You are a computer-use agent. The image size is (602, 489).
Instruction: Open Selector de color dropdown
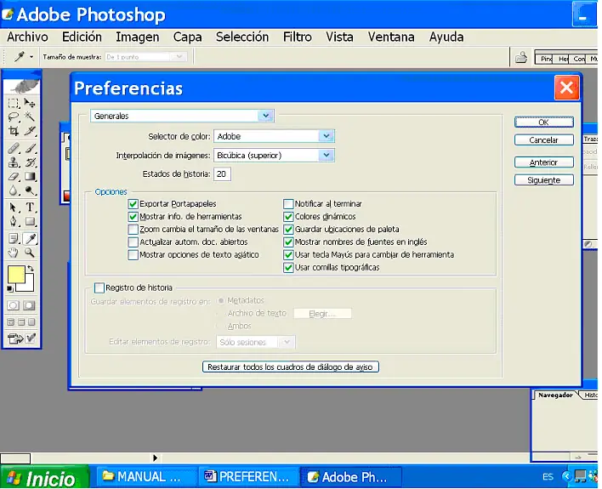pos(274,136)
